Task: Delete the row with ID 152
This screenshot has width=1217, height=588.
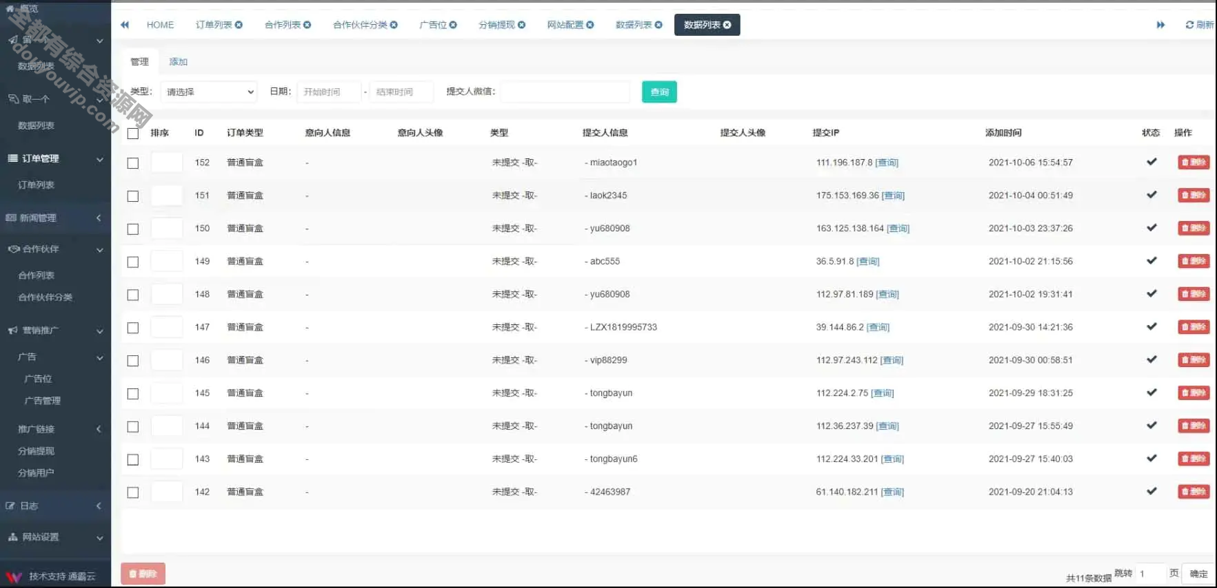Action: click(1194, 162)
